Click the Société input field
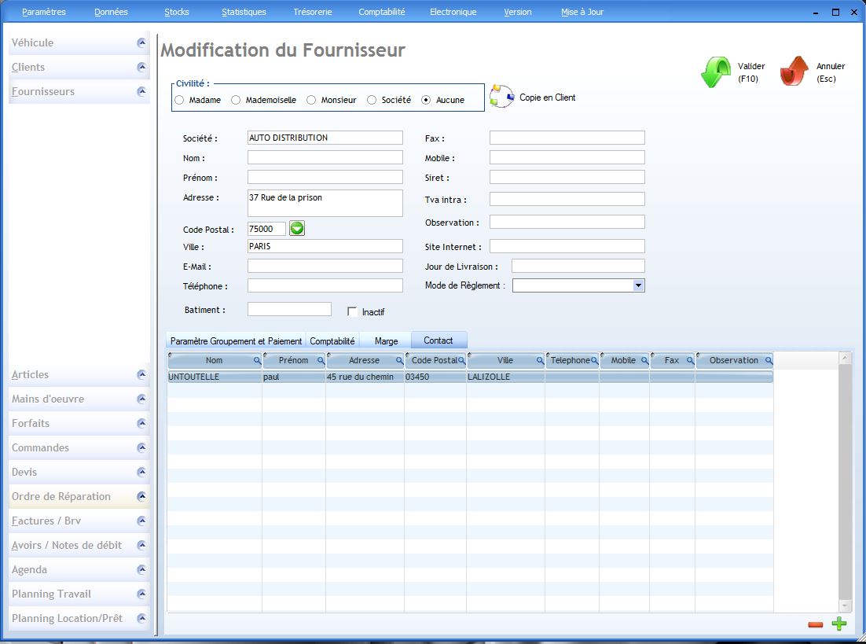 [325, 138]
